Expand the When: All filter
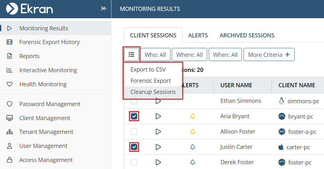The height and width of the screenshot is (169, 324). tap(225, 55)
